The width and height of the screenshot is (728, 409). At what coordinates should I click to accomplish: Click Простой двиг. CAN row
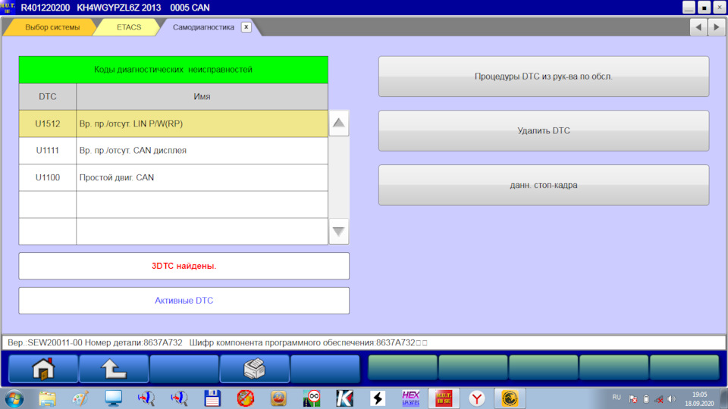(202, 177)
